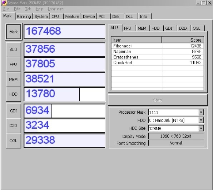Open the Language menu
This screenshot has height=190, width=213.
pyautogui.click(x=55, y=9)
